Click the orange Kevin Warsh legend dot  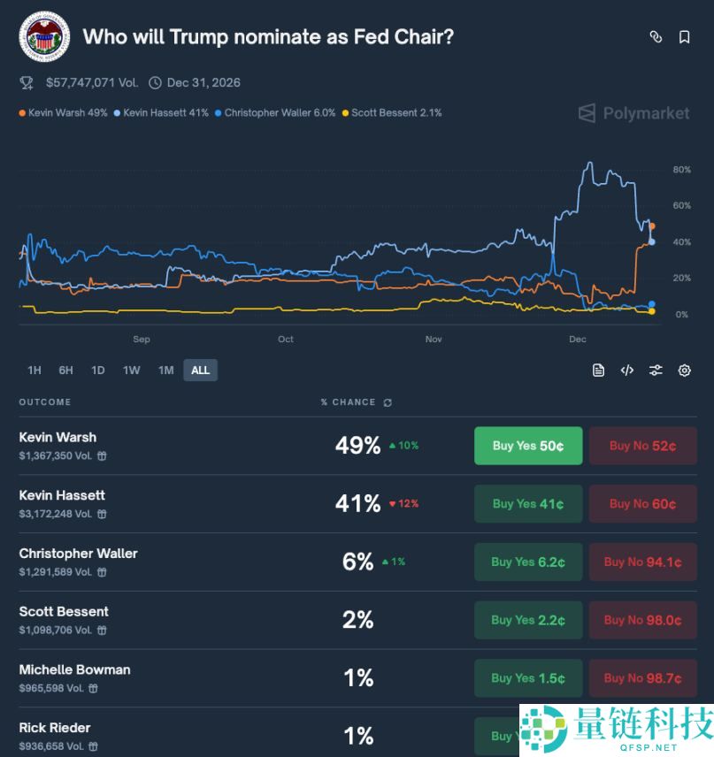tap(22, 113)
